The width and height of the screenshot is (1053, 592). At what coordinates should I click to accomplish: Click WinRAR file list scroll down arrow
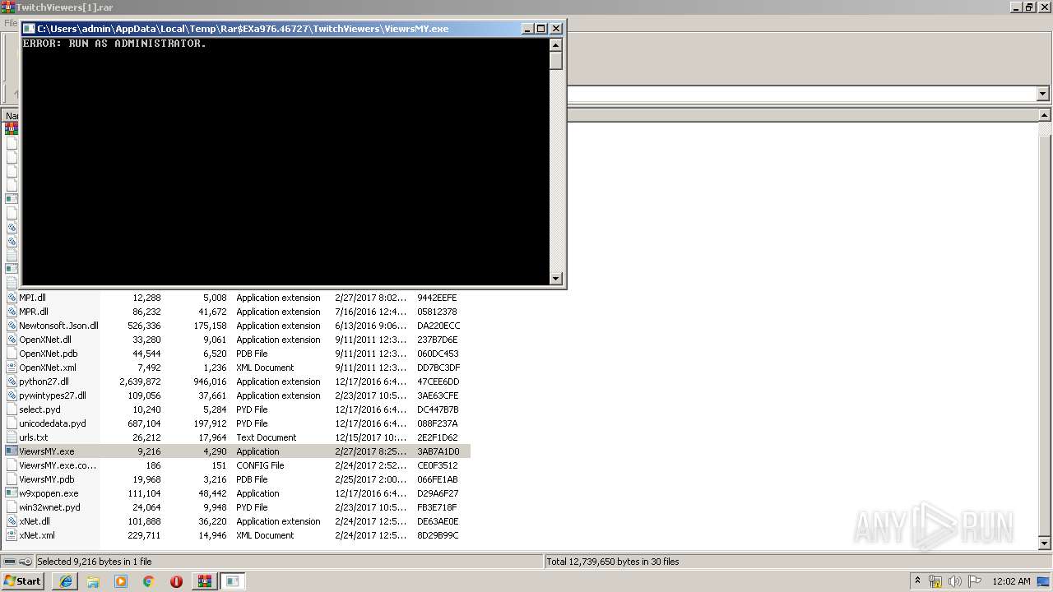[x=1045, y=543]
